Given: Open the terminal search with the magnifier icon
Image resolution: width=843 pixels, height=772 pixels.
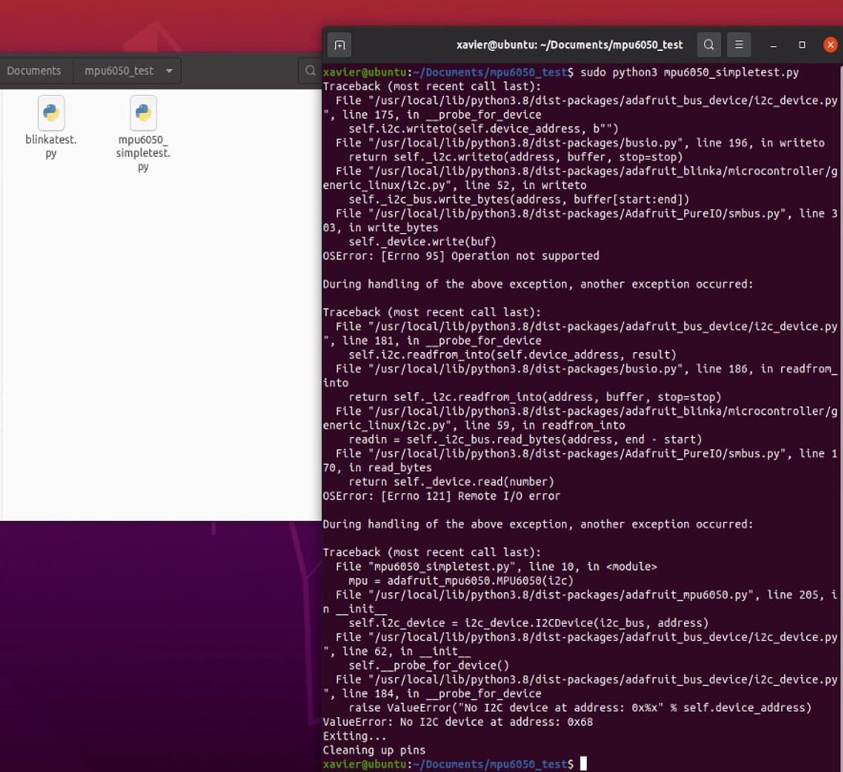Looking at the screenshot, I should (709, 44).
